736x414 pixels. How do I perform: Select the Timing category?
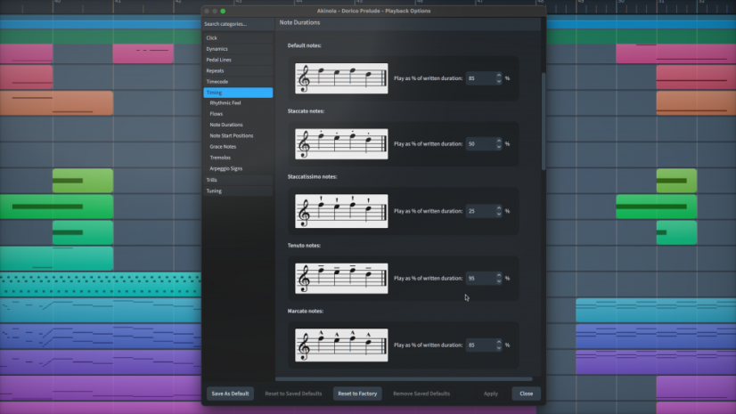pos(238,93)
